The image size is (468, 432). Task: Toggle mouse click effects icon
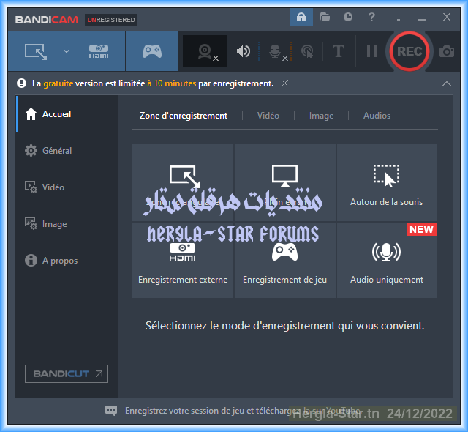tap(307, 51)
